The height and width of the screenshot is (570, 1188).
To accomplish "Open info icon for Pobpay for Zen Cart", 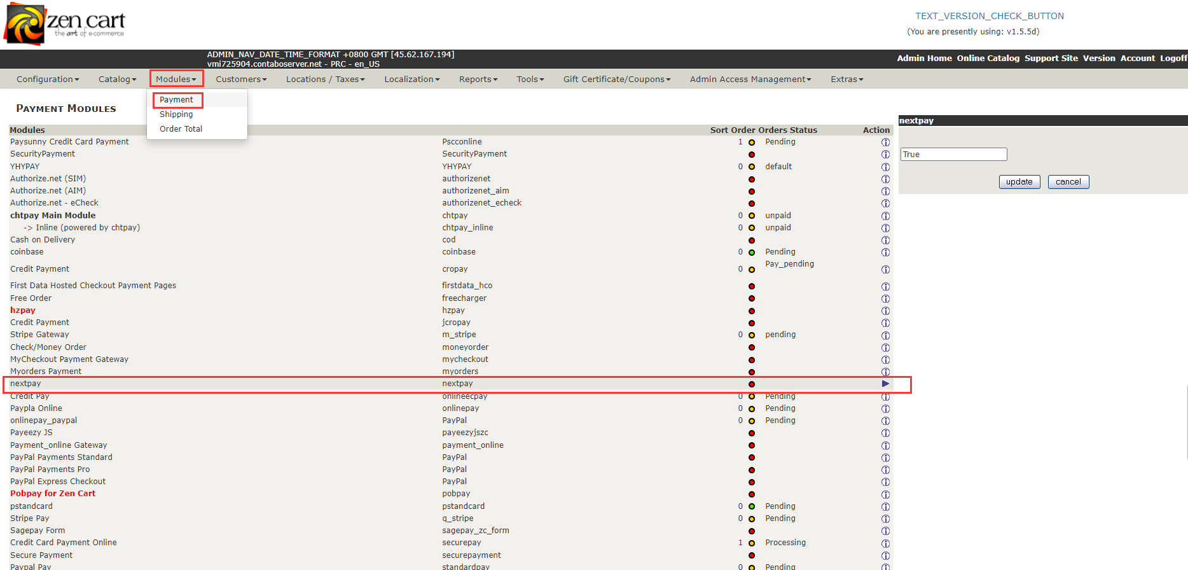I will tap(885, 494).
